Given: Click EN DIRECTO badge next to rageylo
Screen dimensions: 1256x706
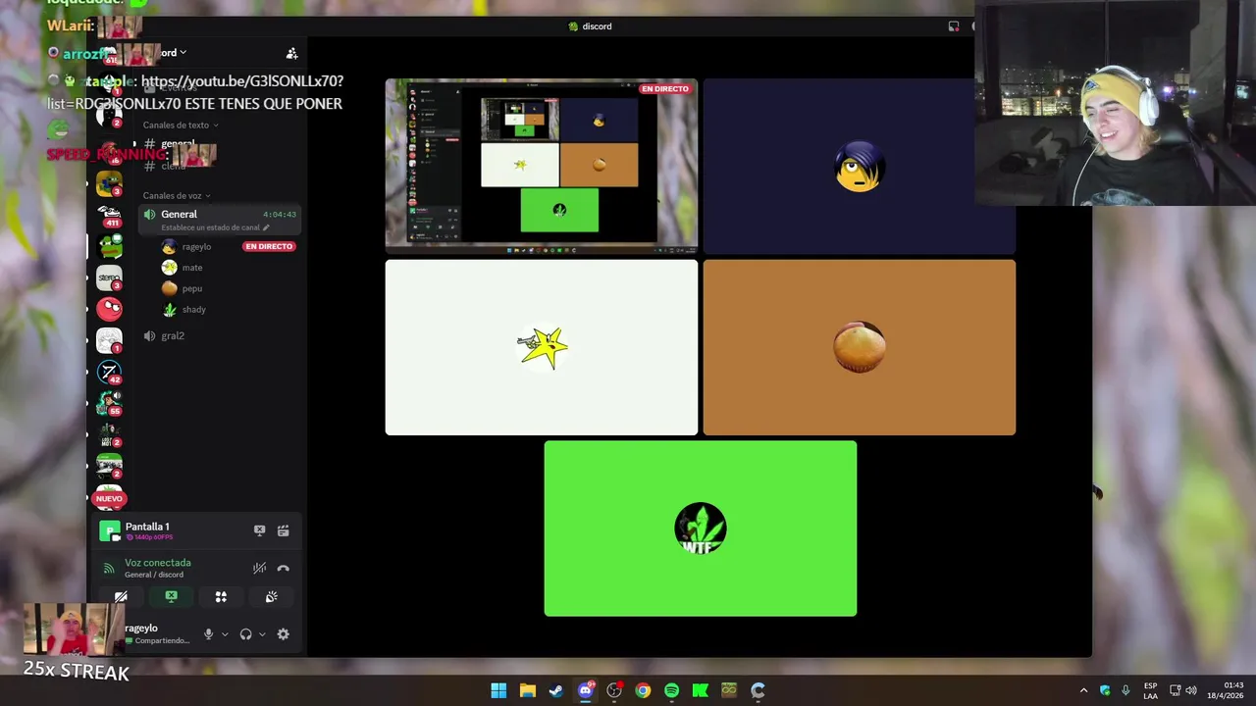Looking at the screenshot, I should (x=269, y=246).
